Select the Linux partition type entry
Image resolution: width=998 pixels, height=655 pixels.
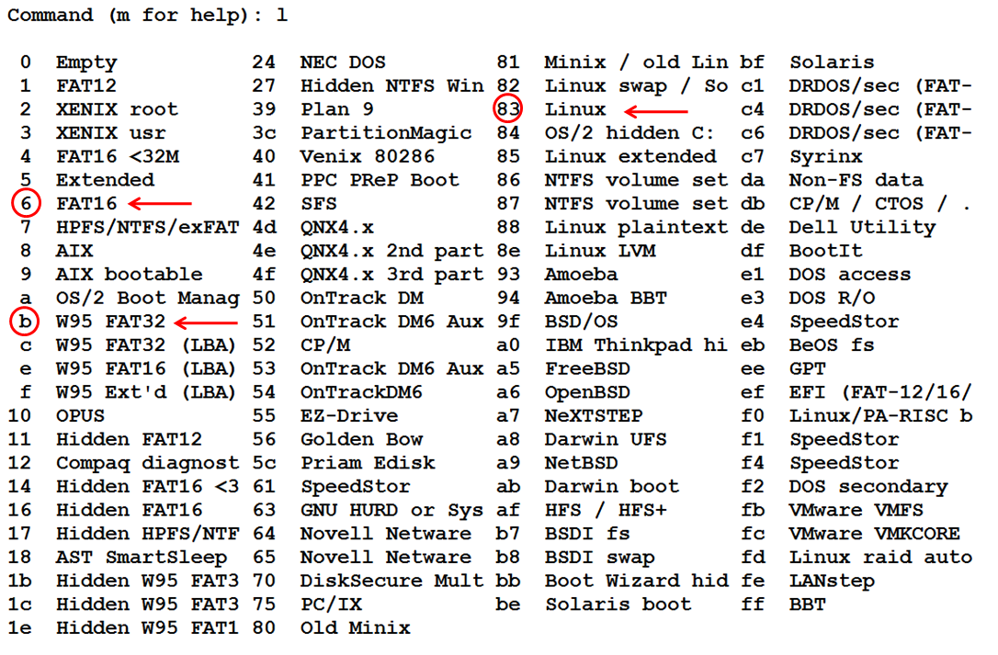click(574, 109)
